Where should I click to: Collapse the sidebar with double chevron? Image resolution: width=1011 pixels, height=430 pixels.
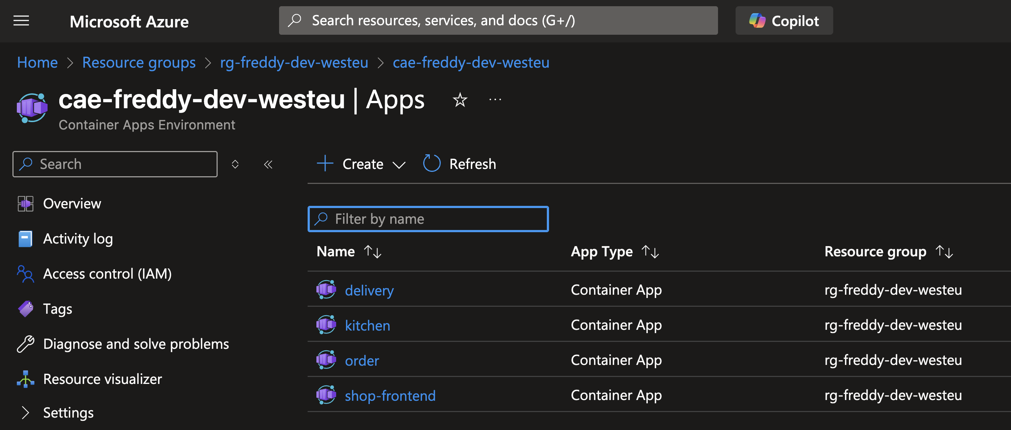click(x=268, y=165)
